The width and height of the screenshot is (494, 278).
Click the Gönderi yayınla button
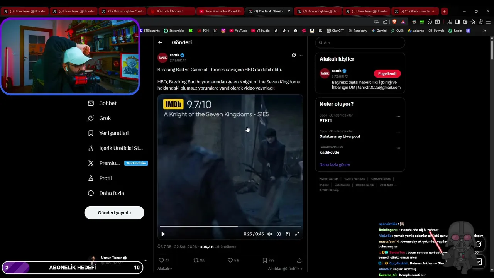pos(114,213)
